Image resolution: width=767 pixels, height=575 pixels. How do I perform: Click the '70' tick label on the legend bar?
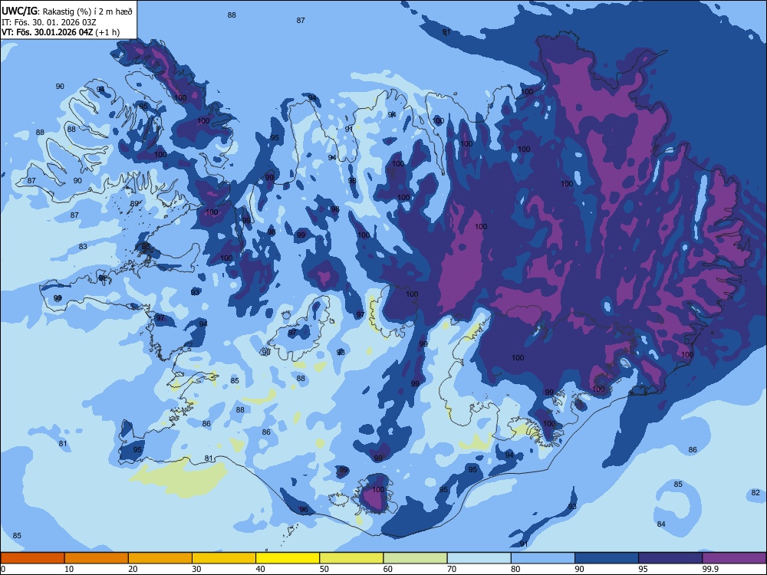pyautogui.click(x=452, y=569)
